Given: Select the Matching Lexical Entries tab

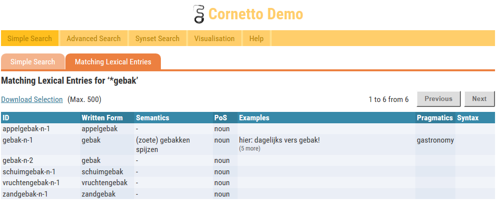Looking at the screenshot, I should pos(113,62).
